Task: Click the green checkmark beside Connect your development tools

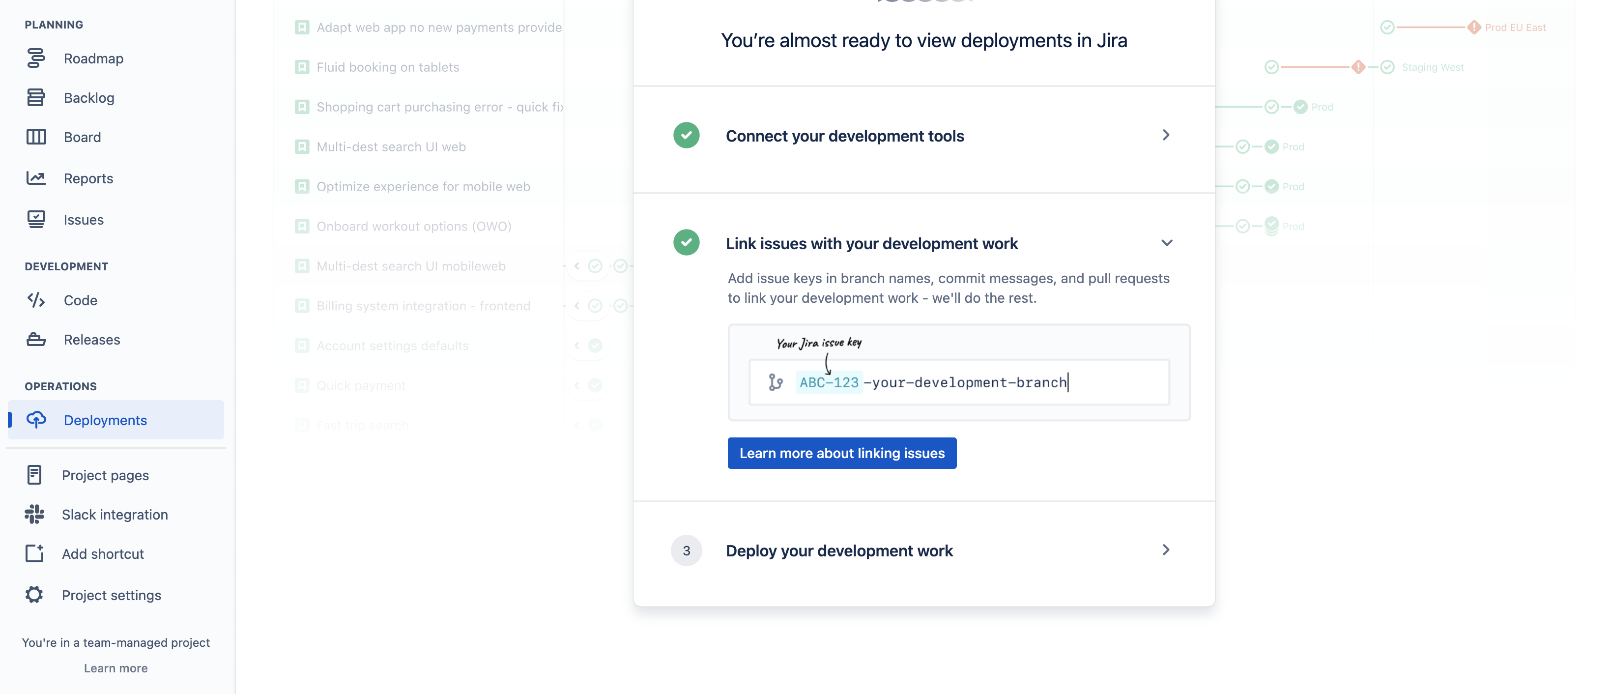Action: (686, 135)
